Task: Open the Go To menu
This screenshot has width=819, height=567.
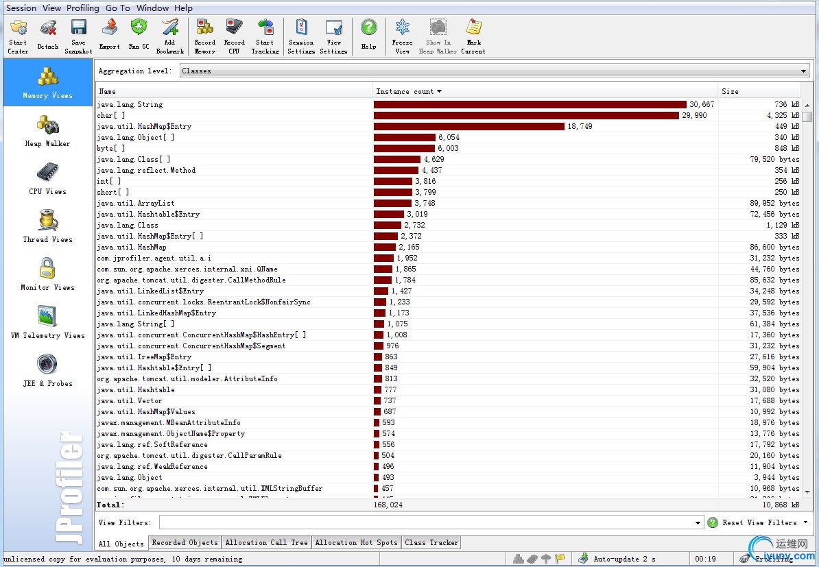Action: tap(117, 8)
